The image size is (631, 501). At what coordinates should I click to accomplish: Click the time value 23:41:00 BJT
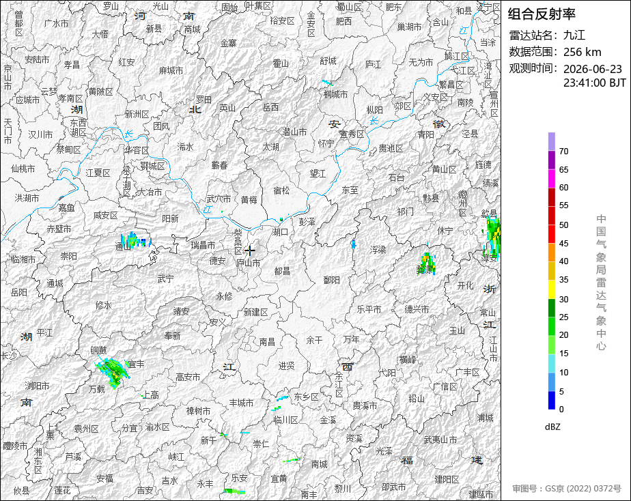click(x=594, y=83)
